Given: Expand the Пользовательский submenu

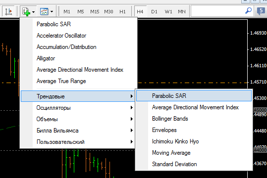Looking at the screenshot, I should pos(78,142).
